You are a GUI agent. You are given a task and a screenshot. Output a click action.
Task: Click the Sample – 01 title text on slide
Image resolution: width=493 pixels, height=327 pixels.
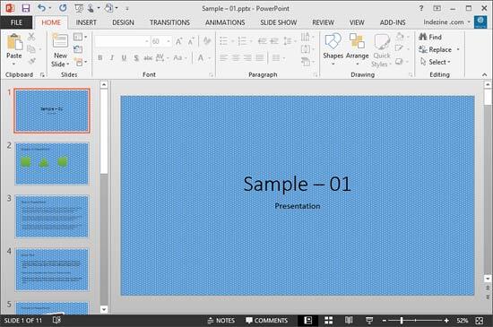click(297, 184)
